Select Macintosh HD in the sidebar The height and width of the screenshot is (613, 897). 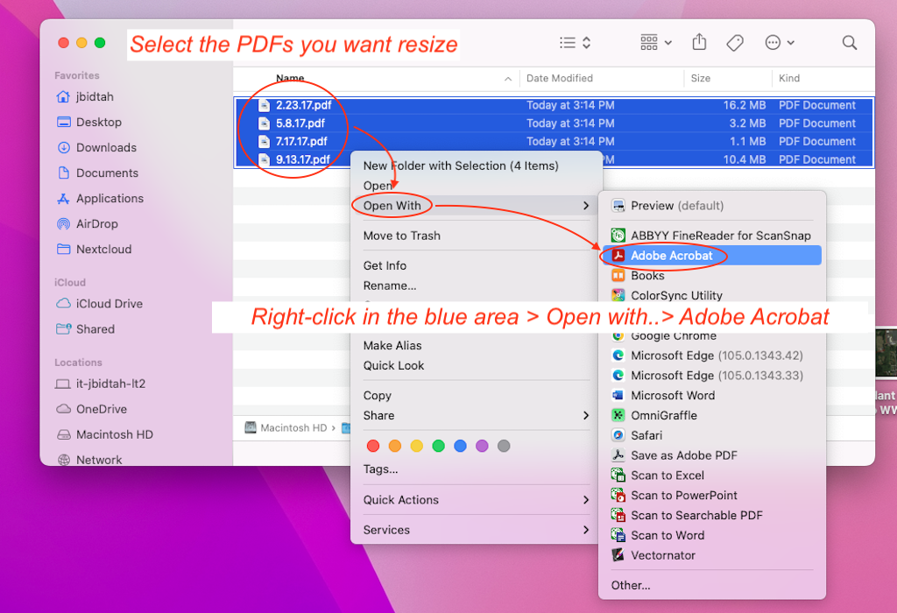pos(104,434)
